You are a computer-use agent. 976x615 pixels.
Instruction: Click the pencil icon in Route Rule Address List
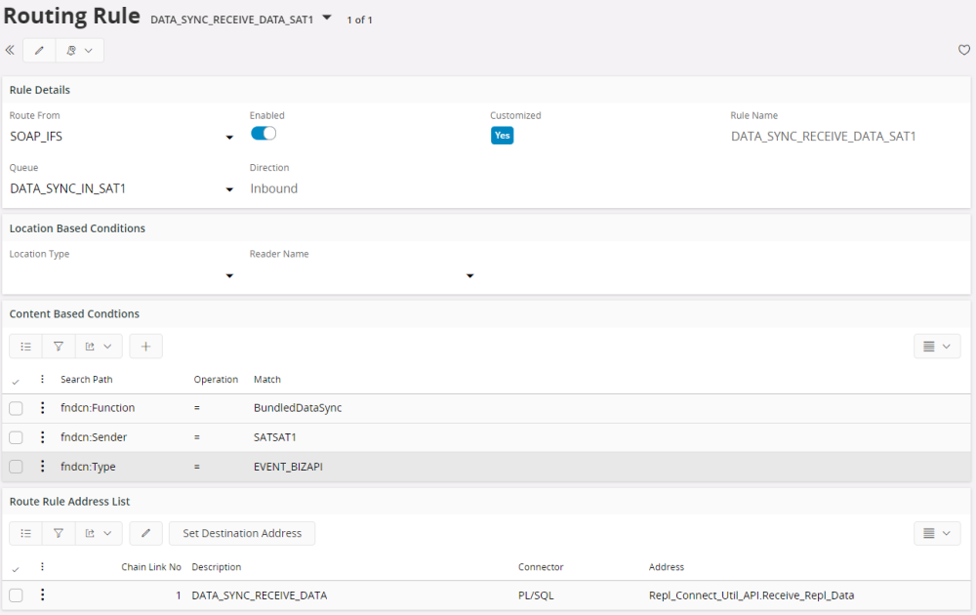[x=145, y=533]
